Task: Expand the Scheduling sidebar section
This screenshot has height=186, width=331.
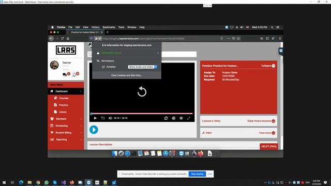Action: [66, 126]
